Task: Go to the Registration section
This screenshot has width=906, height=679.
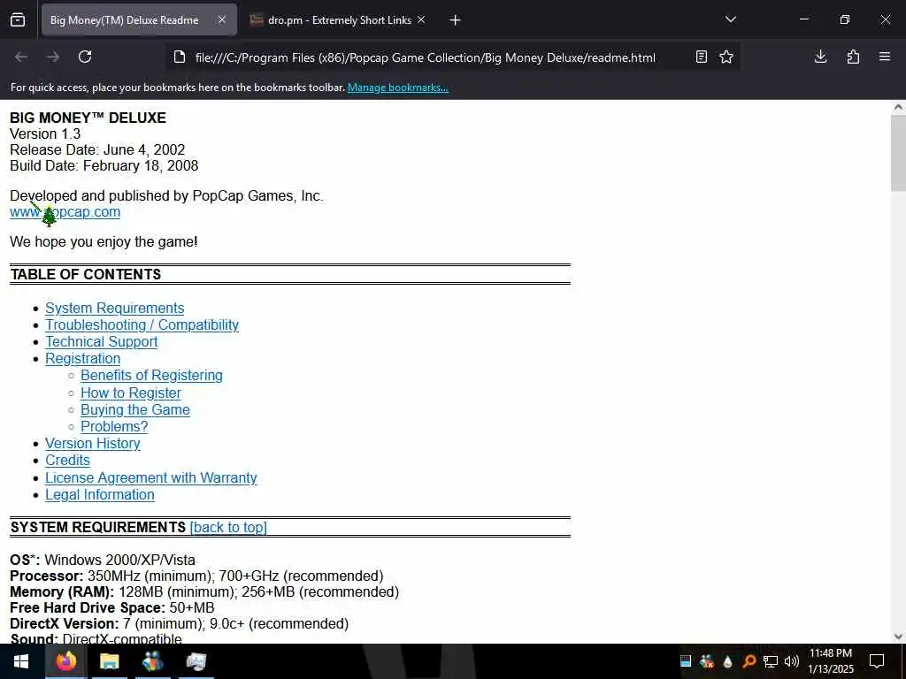Action: tap(82, 359)
